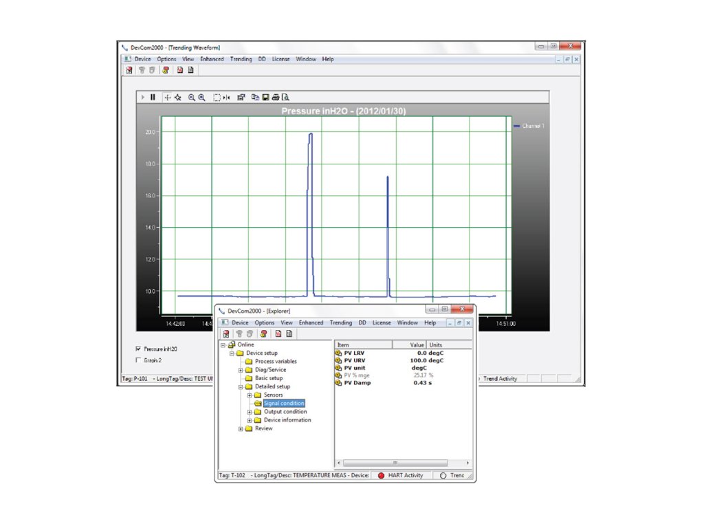Open the Trending menu in Explorer window
704x528 pixels.
[x=340, y=322]
